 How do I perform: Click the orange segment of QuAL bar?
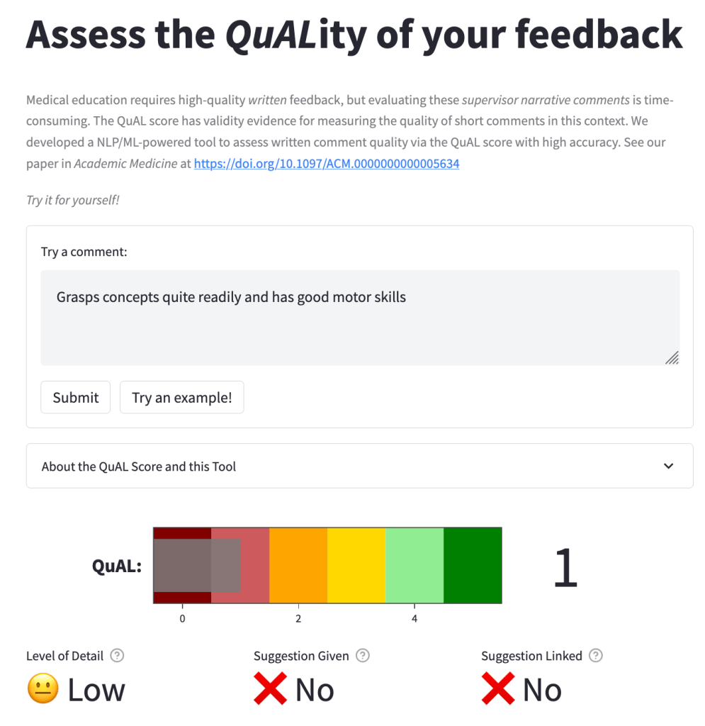[x=298, y=565]
